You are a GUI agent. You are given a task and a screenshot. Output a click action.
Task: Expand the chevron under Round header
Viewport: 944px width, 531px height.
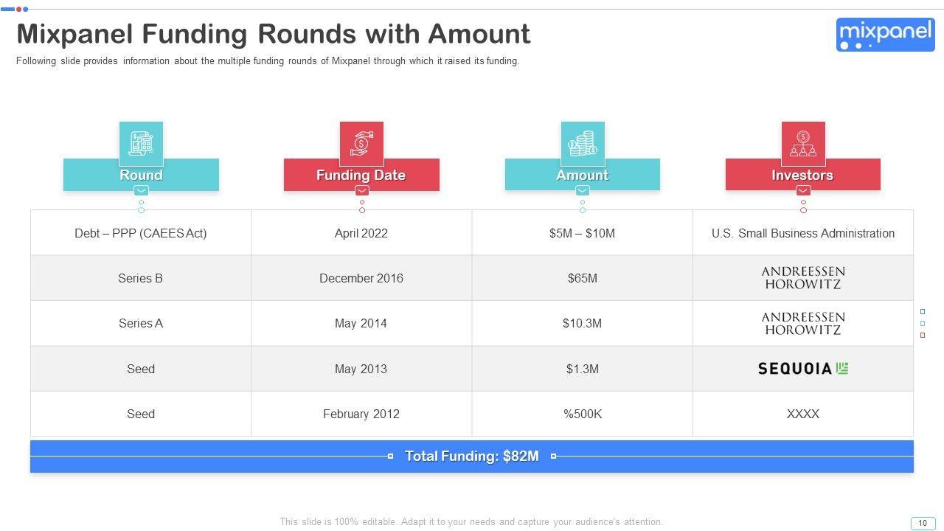(x=141, y=191)
